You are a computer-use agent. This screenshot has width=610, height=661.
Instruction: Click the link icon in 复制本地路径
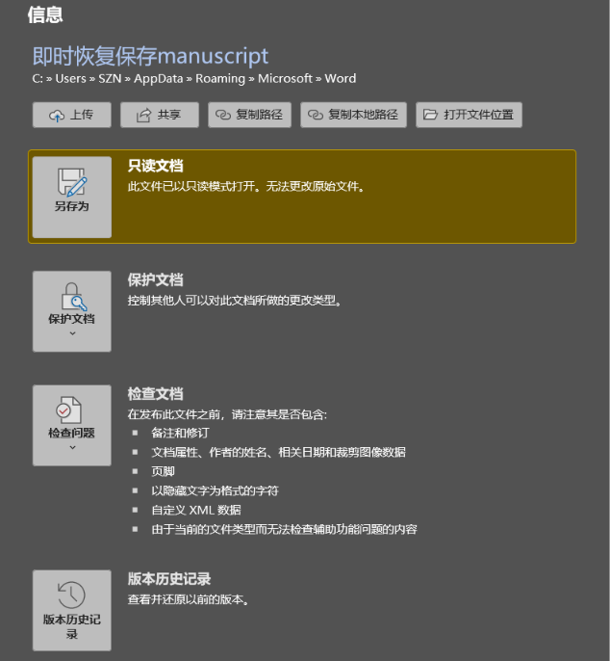point(316,115)
